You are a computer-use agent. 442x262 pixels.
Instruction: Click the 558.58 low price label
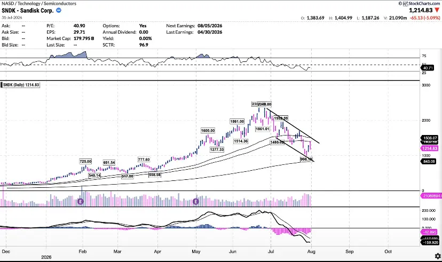155,174
